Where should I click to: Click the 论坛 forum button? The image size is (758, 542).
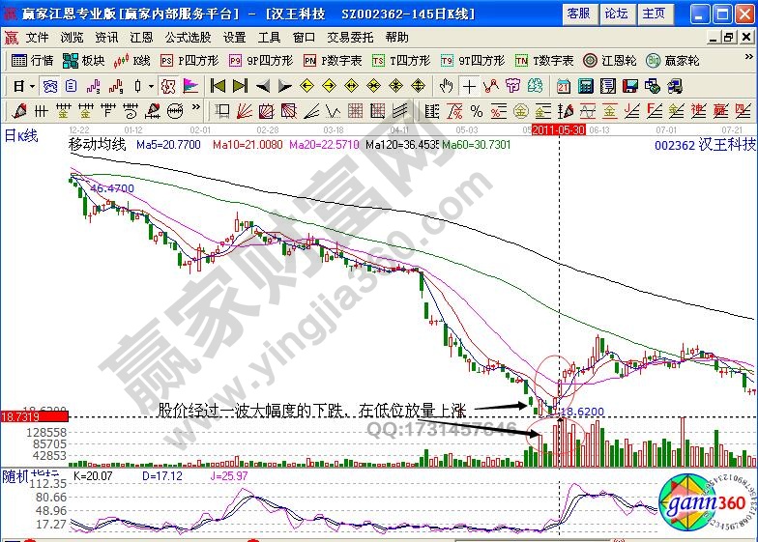[616, 14]
